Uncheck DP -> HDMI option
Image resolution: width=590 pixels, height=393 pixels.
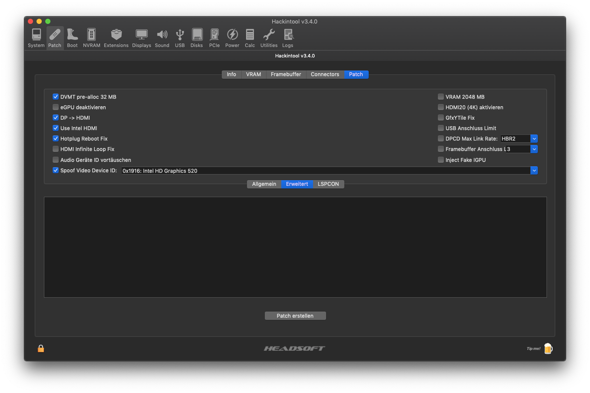tap(56, 118)
